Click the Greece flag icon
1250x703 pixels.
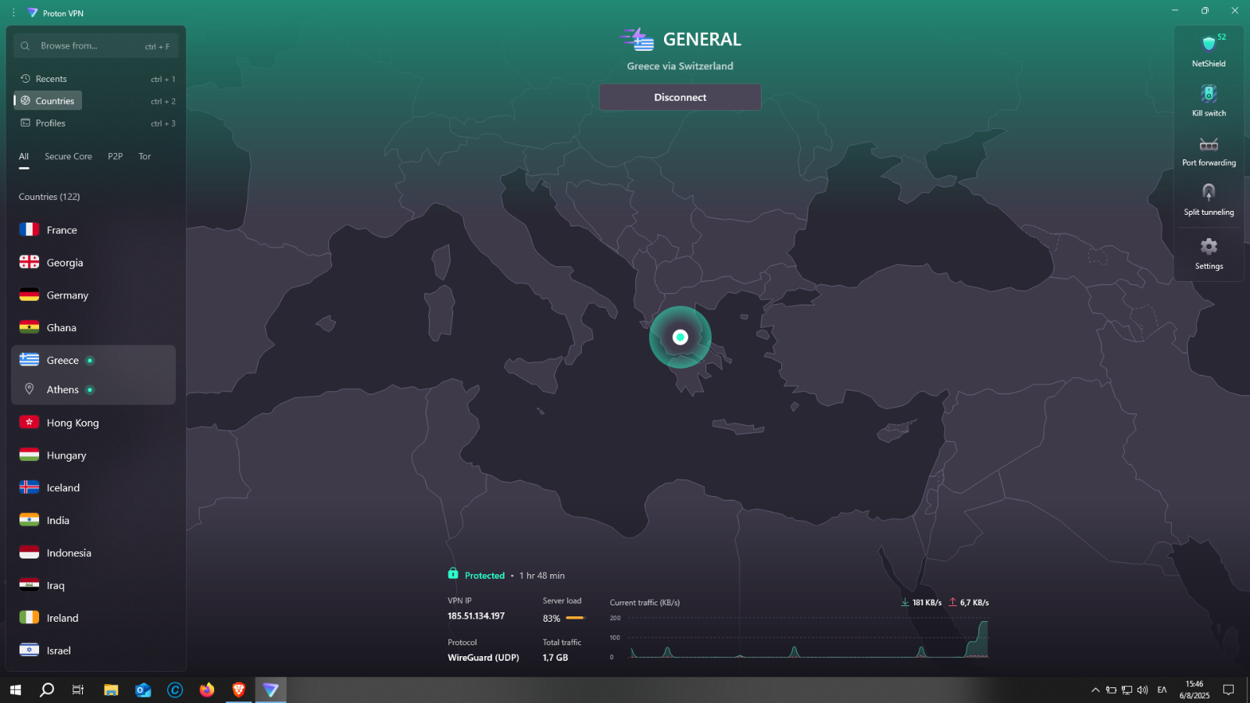pyautogui.click(x=29, y=360)
